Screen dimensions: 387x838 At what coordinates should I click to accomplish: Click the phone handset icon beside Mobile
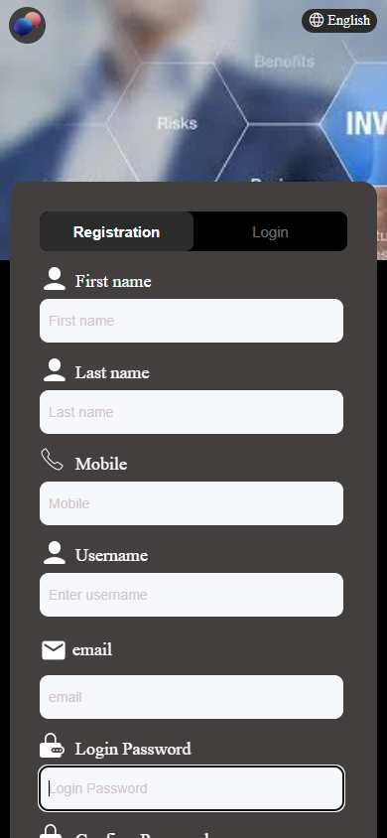(53, 460)
